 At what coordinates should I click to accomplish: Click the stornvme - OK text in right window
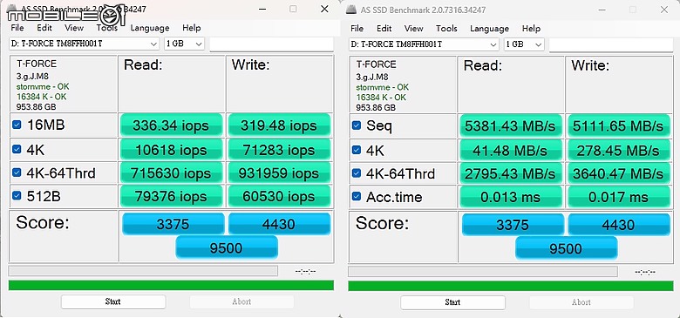point(383,87)
